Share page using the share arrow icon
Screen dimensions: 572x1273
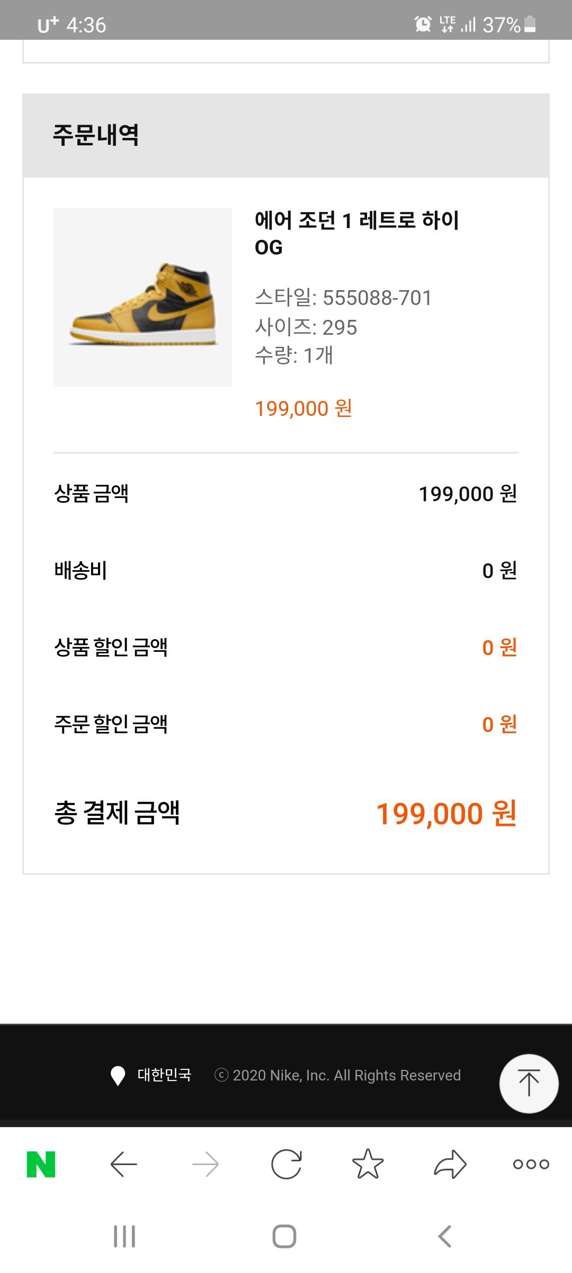pos(450,1164)
